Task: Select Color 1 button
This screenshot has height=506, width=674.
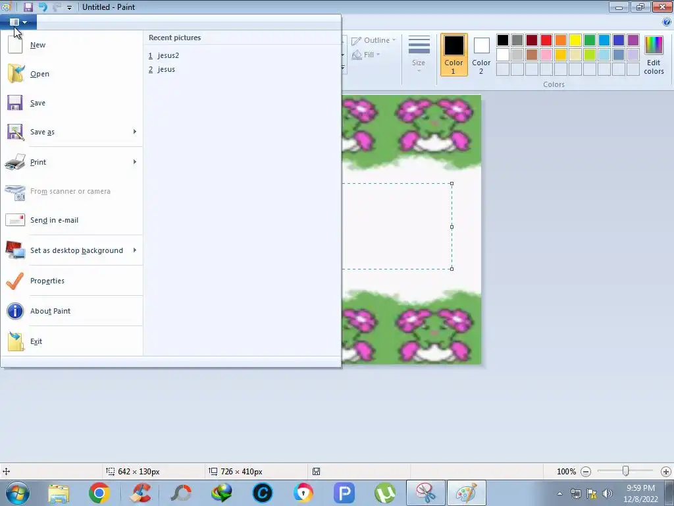Action: (454, 55)
